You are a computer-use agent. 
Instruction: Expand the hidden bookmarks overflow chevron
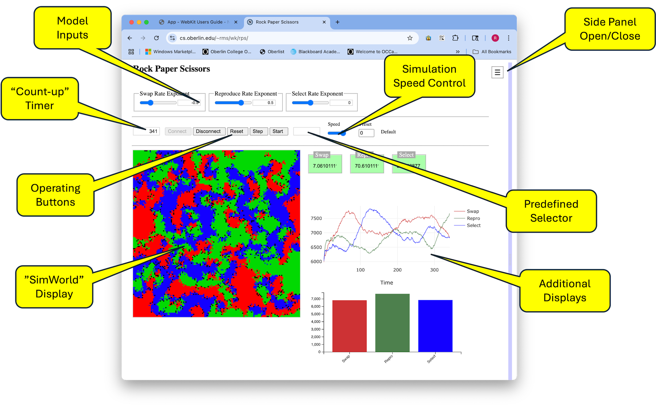pyautogui.click(x=457, y=52)
